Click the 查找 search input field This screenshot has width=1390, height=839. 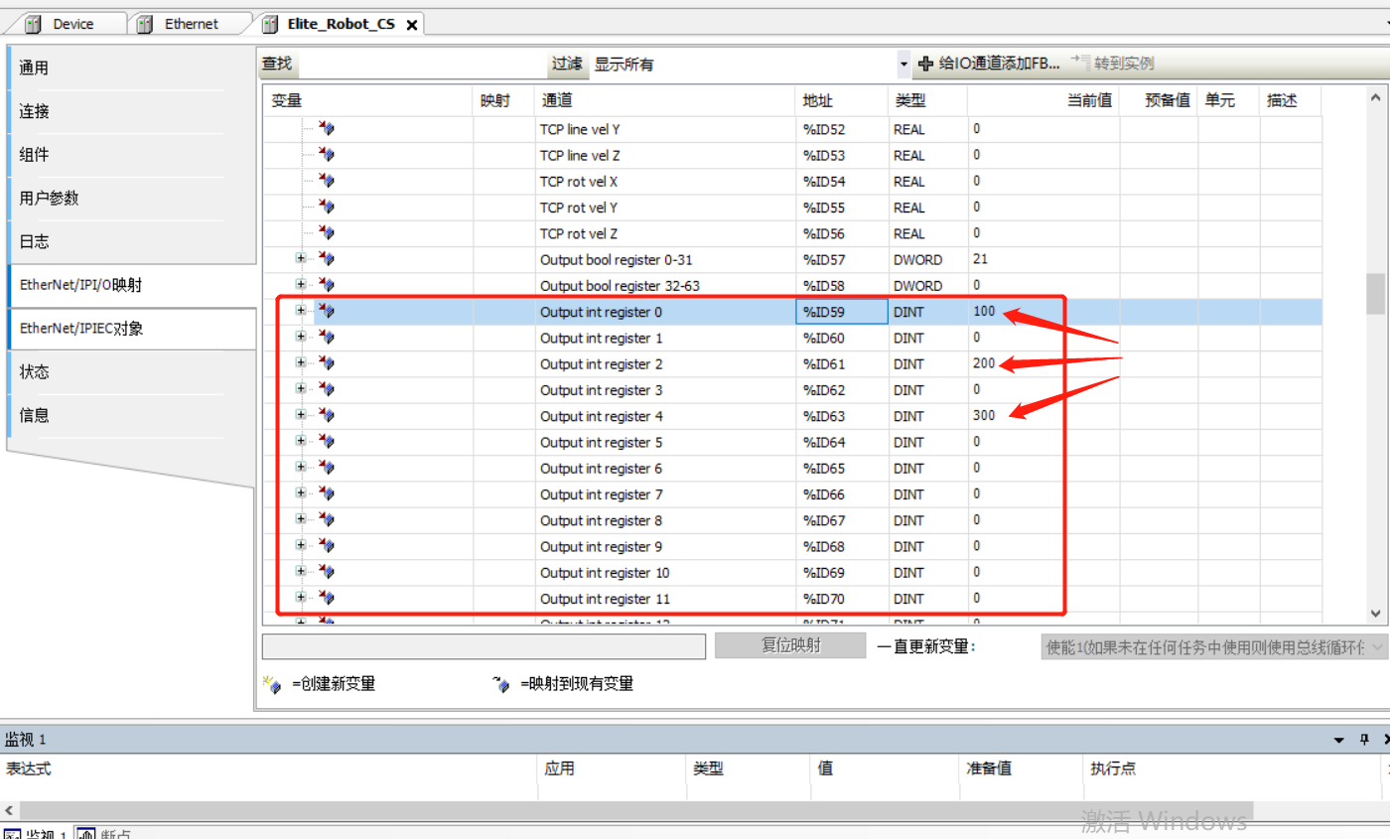[x=422, y=65]
